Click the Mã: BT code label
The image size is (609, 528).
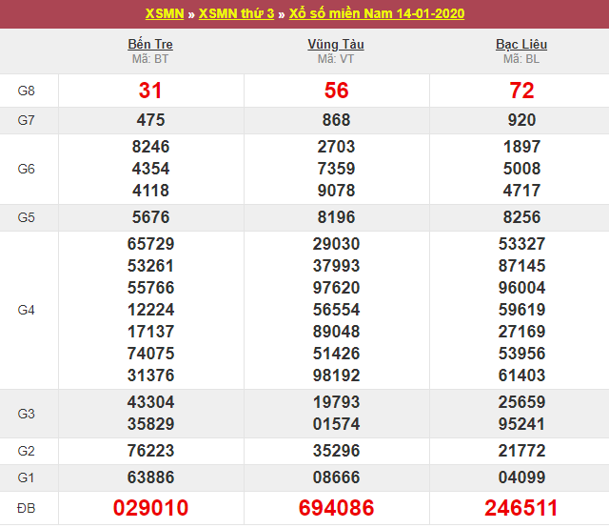[150, 59]
